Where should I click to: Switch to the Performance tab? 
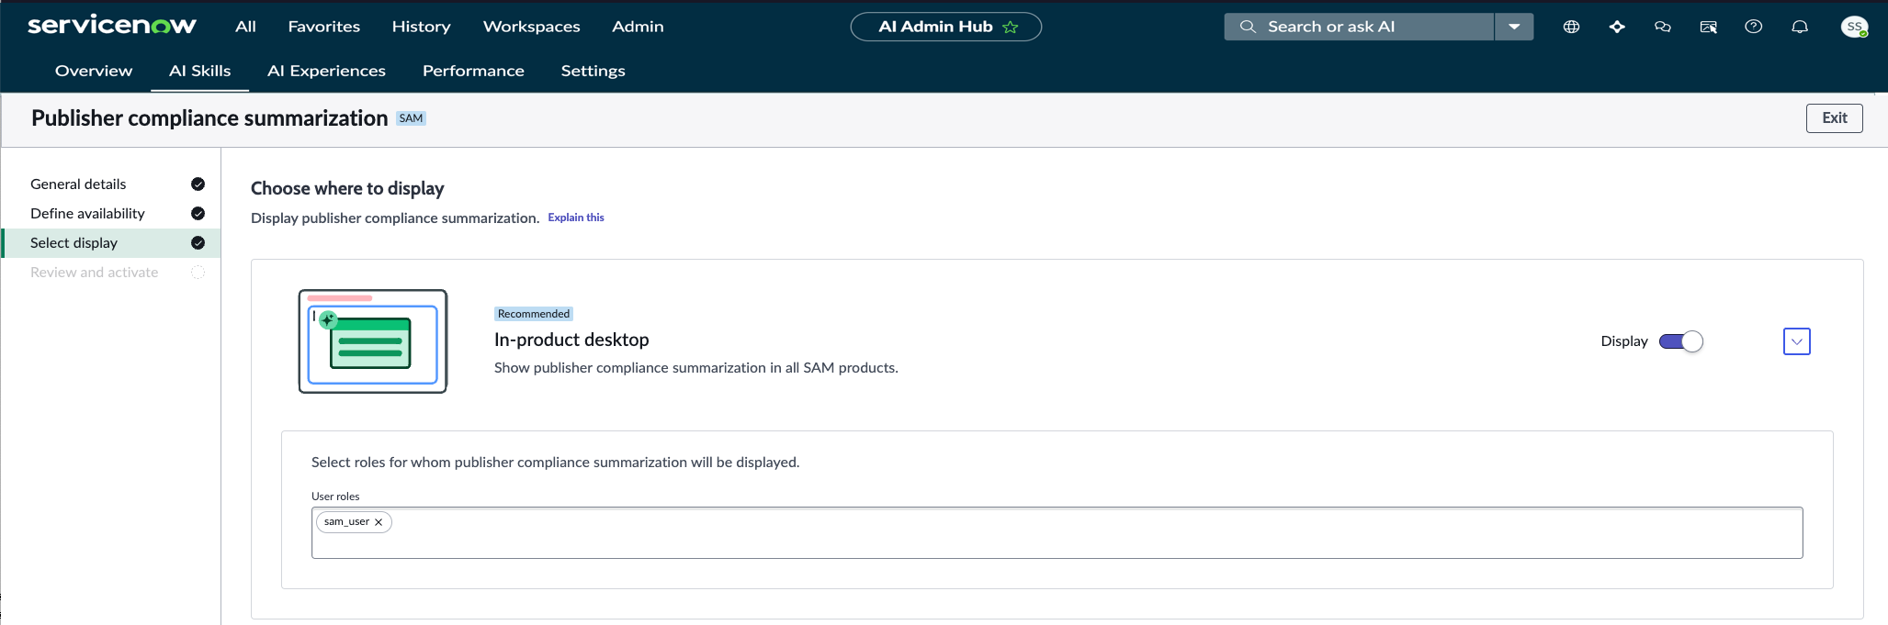point(473,71)
